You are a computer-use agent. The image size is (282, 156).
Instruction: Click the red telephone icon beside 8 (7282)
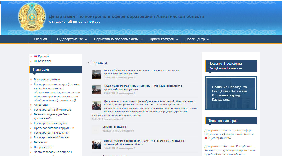click(206, 138)
